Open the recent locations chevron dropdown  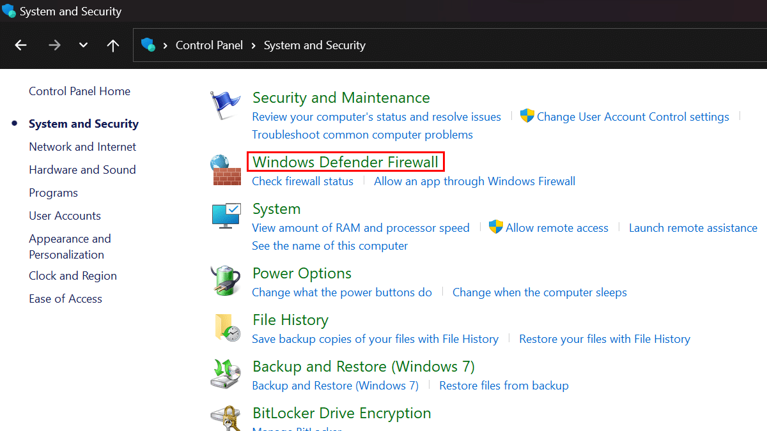(x=83, y=45)
